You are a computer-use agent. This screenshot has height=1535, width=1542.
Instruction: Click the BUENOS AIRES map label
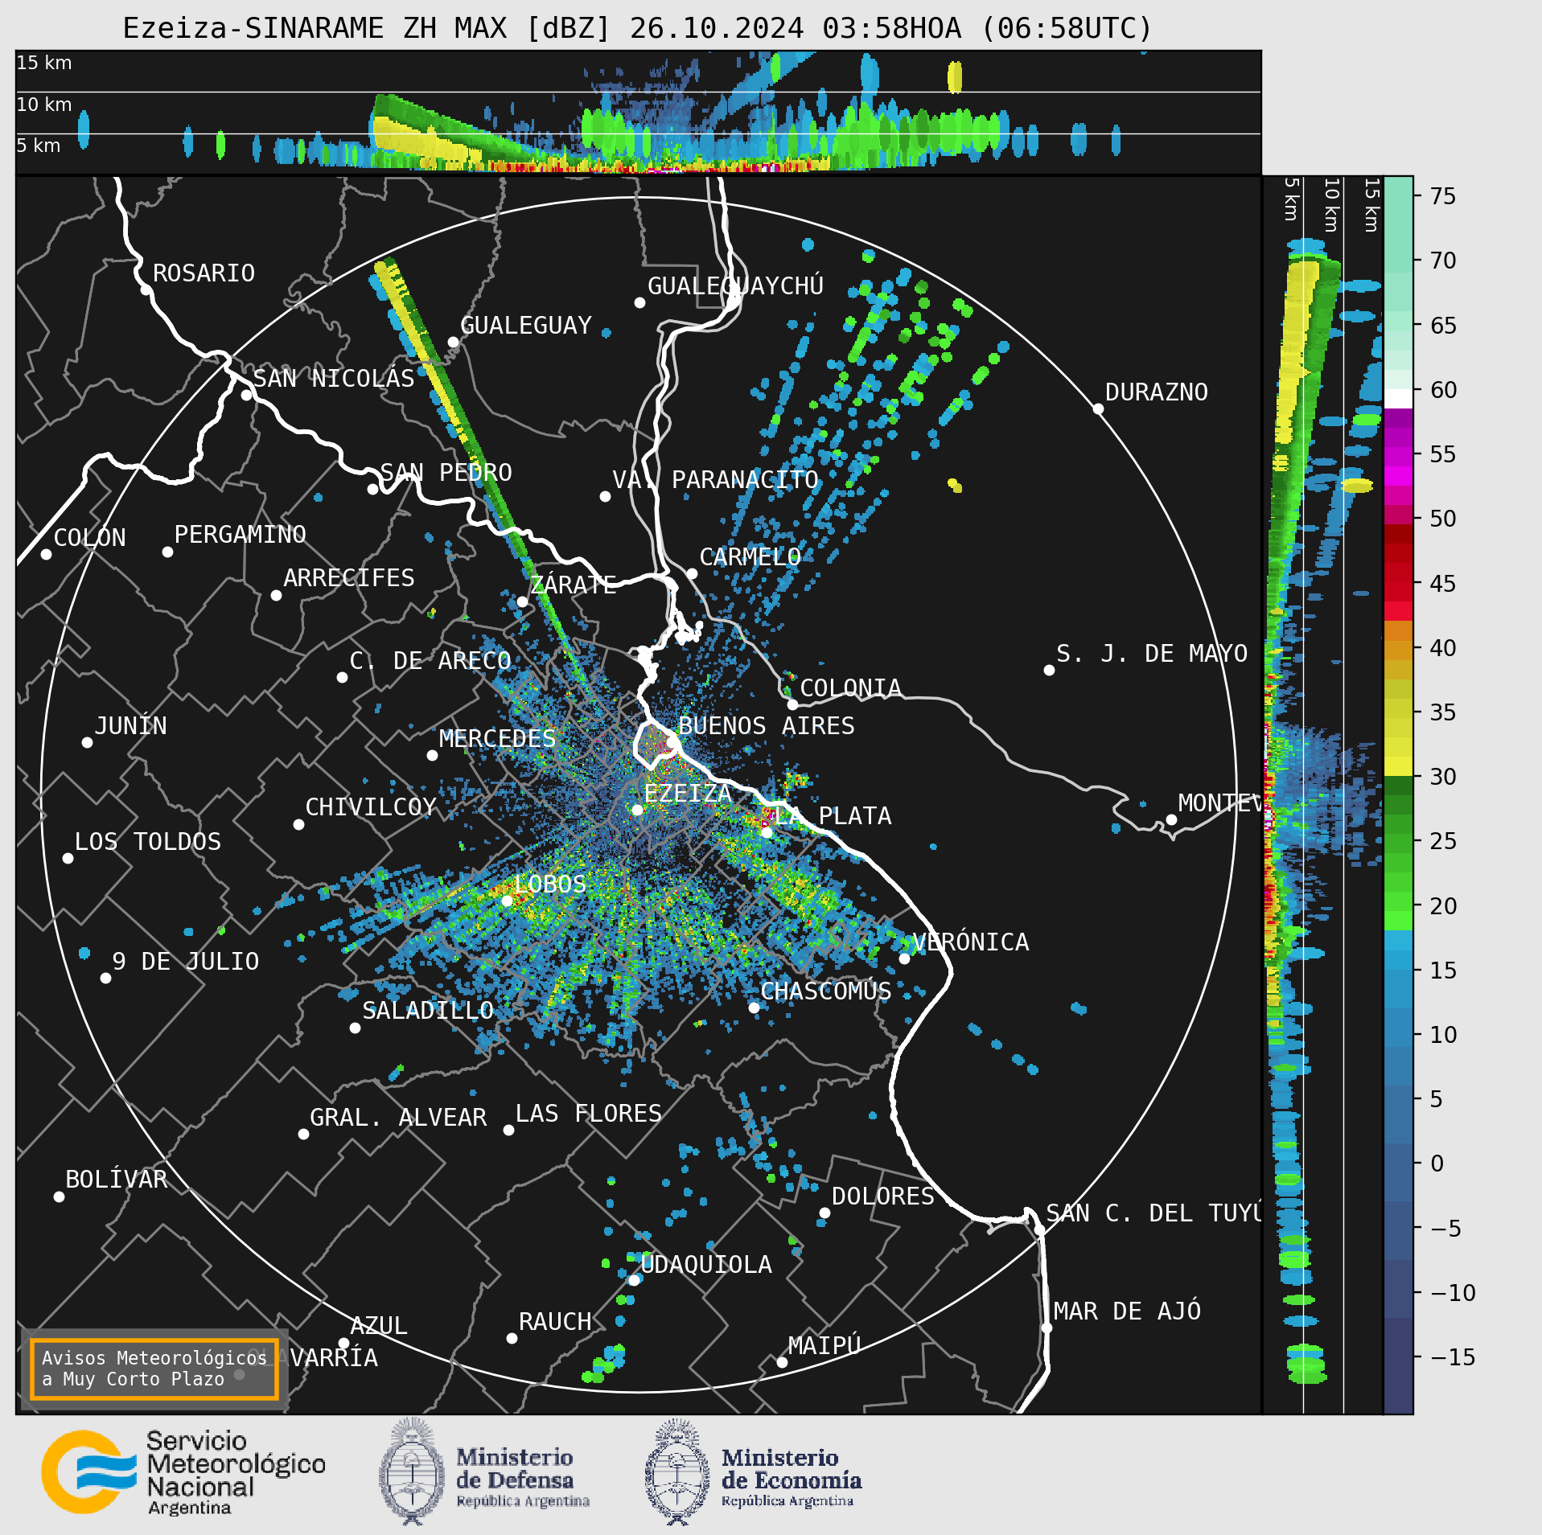pos(766,725)
